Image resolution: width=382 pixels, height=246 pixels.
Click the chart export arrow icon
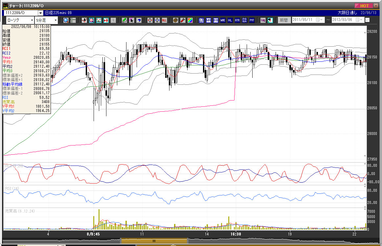point(270,20)
